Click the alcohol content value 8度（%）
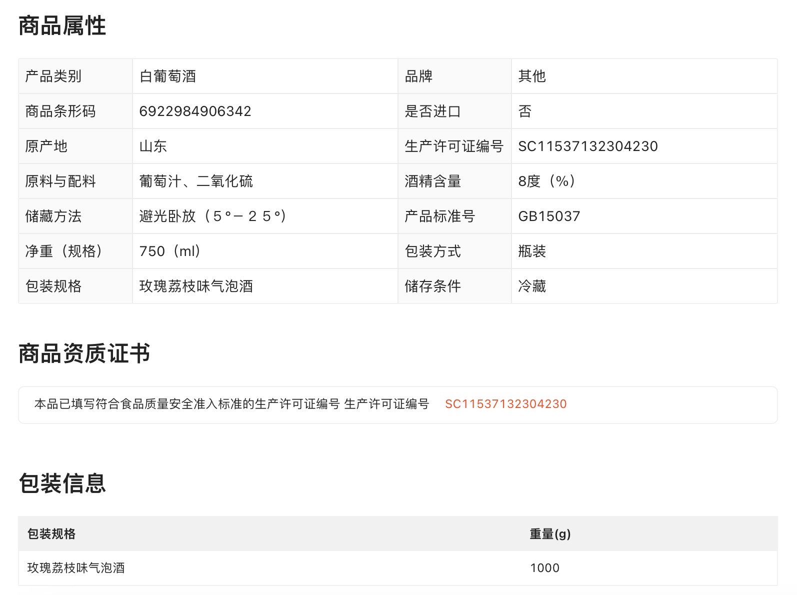The width and height of the screenshot is (797, 595). coord(547,181)
